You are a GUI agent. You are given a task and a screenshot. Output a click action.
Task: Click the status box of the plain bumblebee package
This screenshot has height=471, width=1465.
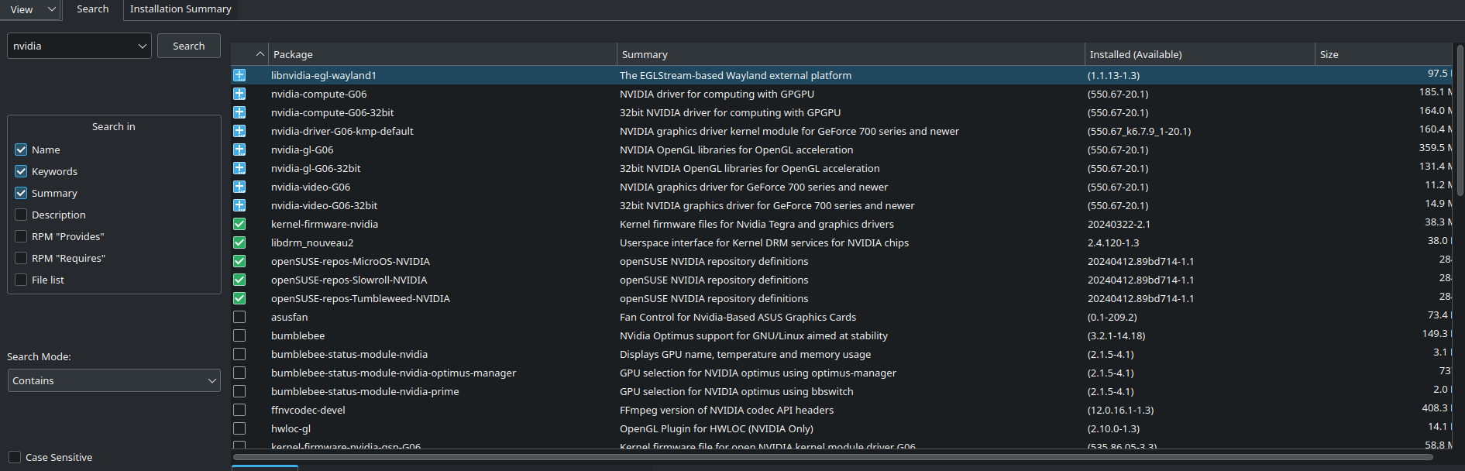coord(239,335)
